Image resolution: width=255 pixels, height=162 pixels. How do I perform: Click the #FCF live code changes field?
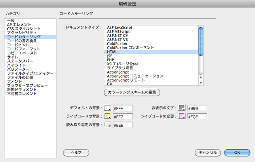pyautogui.click(x=197, y=117)
